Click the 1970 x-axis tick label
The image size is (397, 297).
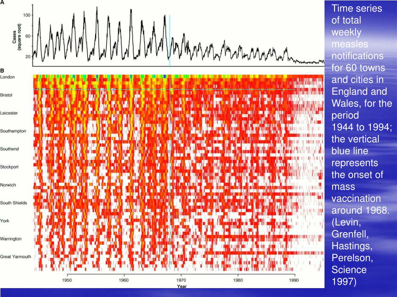click(181, 280)
